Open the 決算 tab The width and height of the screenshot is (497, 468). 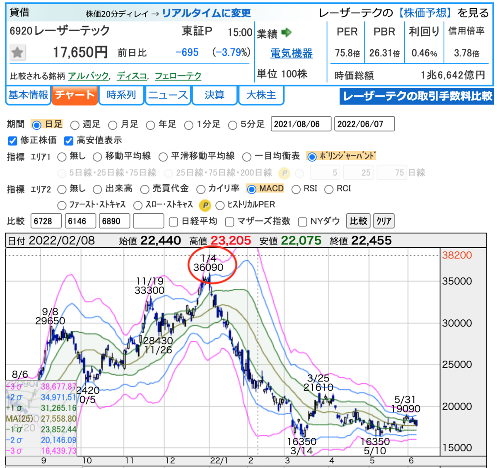pos(215,95)
